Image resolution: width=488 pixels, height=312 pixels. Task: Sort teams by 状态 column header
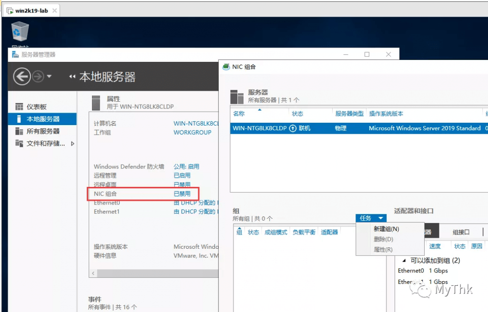coord(254,232)
